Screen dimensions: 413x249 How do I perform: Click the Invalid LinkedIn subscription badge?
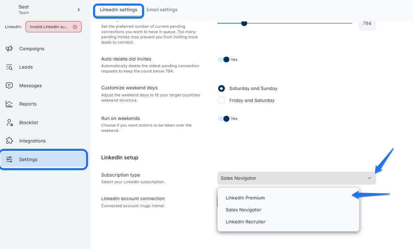pos(49,27)
